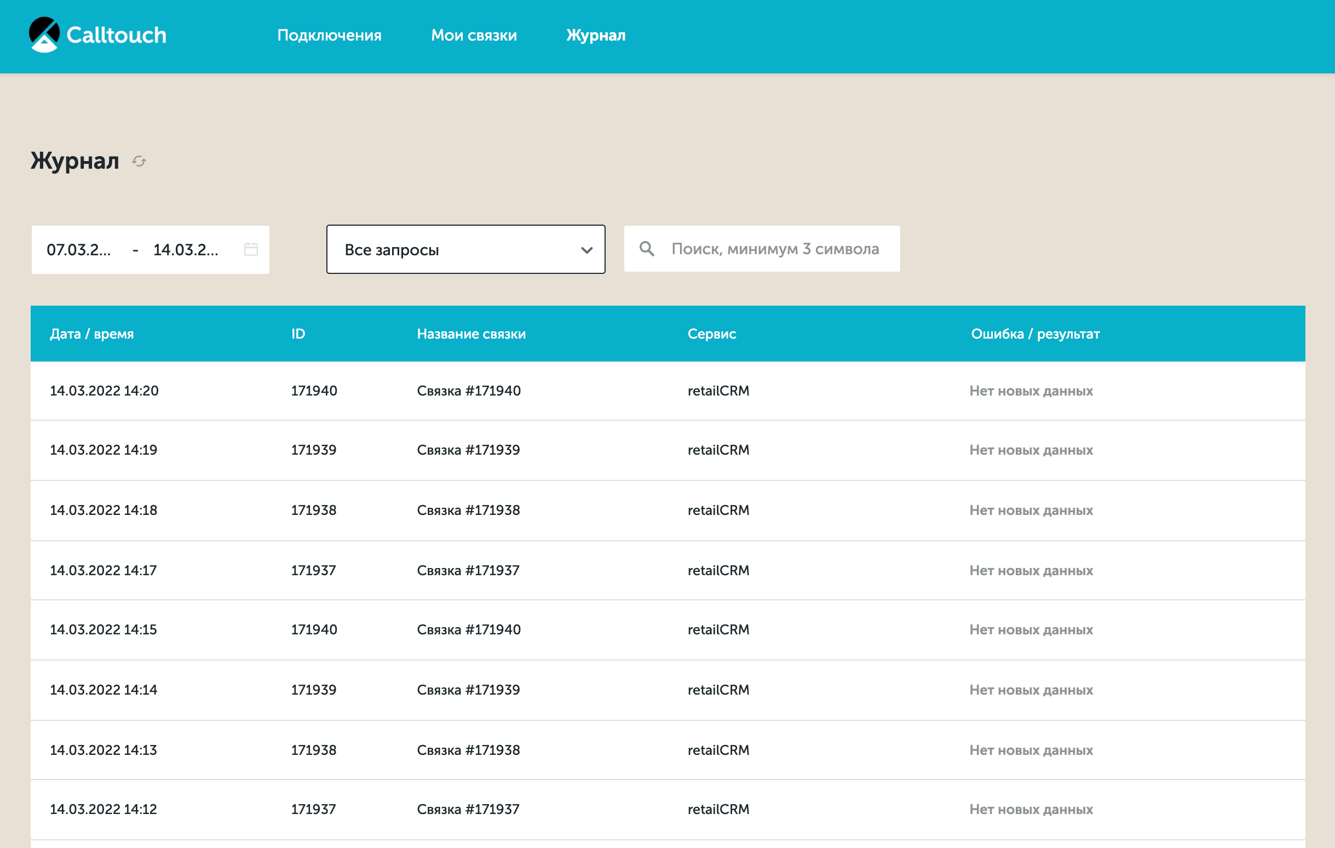Click 'Ошибка / результат' column header
Screen dimensions: 1335x848
[x=1035, y=334]
